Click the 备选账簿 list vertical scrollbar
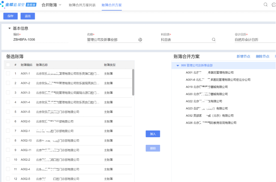276x182 pixels. (x=133, y=82)
